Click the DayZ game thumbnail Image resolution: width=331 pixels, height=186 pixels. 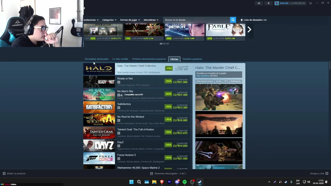pos(99,145)
